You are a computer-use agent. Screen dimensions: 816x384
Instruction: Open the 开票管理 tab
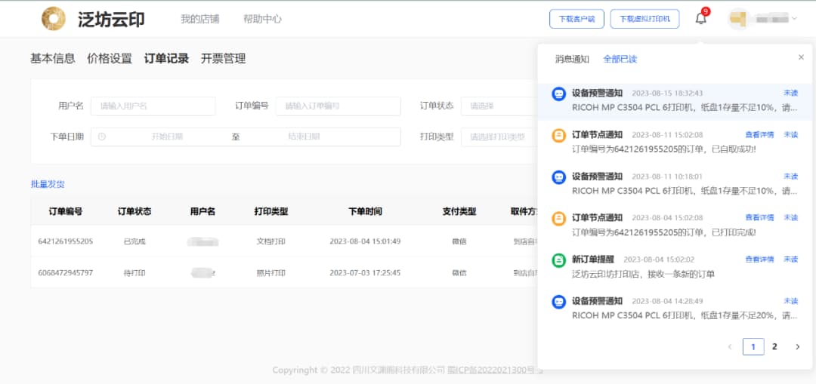[x=223, y=58]
